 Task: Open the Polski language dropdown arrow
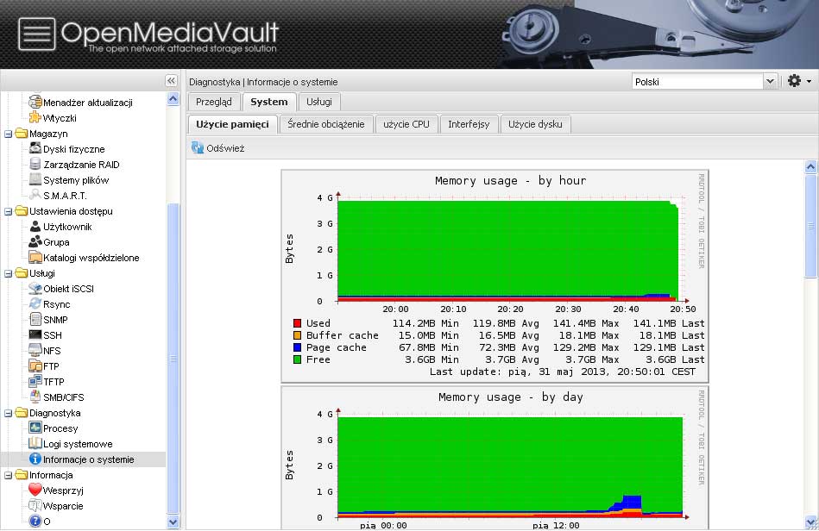tap(770, 81)
